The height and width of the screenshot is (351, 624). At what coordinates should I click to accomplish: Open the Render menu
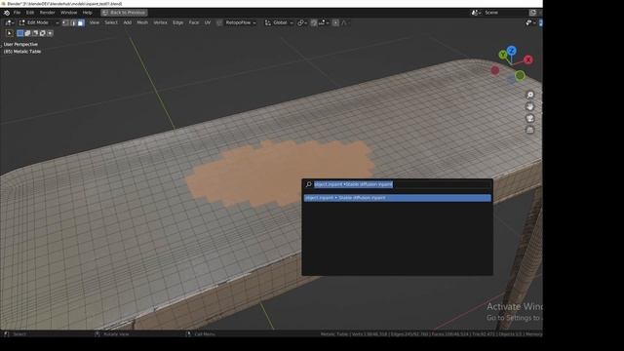coord(48,13)
